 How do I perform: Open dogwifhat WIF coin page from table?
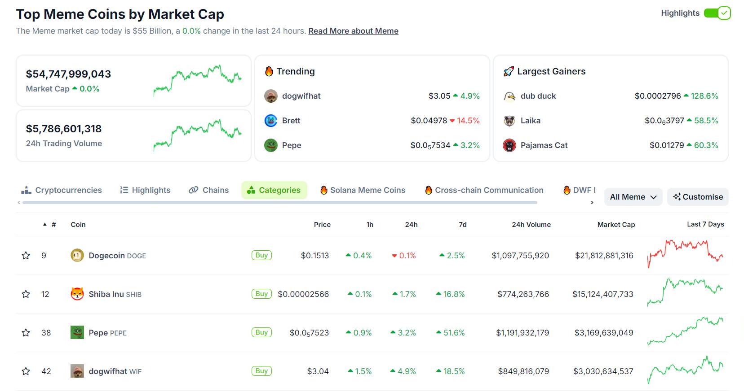tap(115, 371)
